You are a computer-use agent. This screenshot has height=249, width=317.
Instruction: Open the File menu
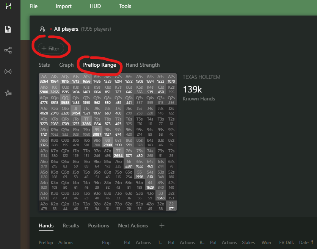(x=33, y=6)
